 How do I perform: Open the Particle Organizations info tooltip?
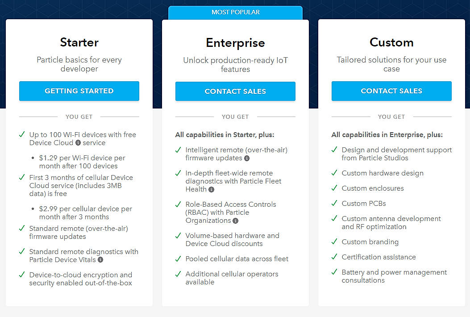(235, 221)
